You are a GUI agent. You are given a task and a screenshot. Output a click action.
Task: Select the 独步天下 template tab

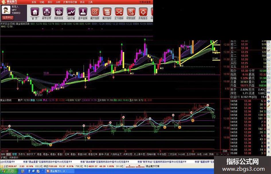tap(31, 154)
